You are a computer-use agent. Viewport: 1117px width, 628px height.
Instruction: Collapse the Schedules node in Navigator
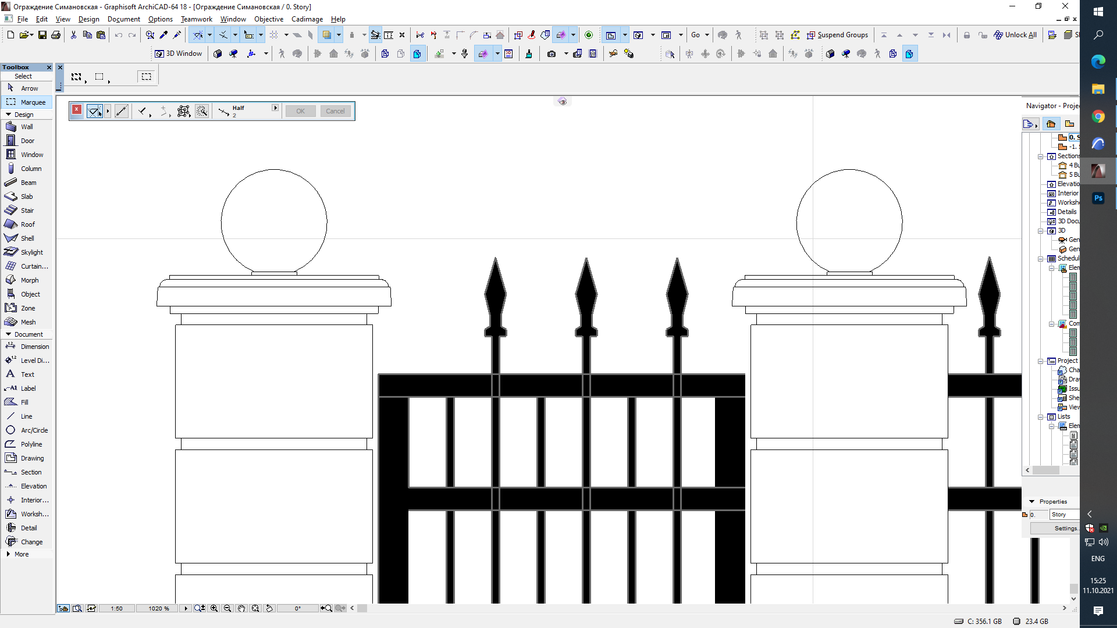pyautogui.click(x=1041, y=259)
